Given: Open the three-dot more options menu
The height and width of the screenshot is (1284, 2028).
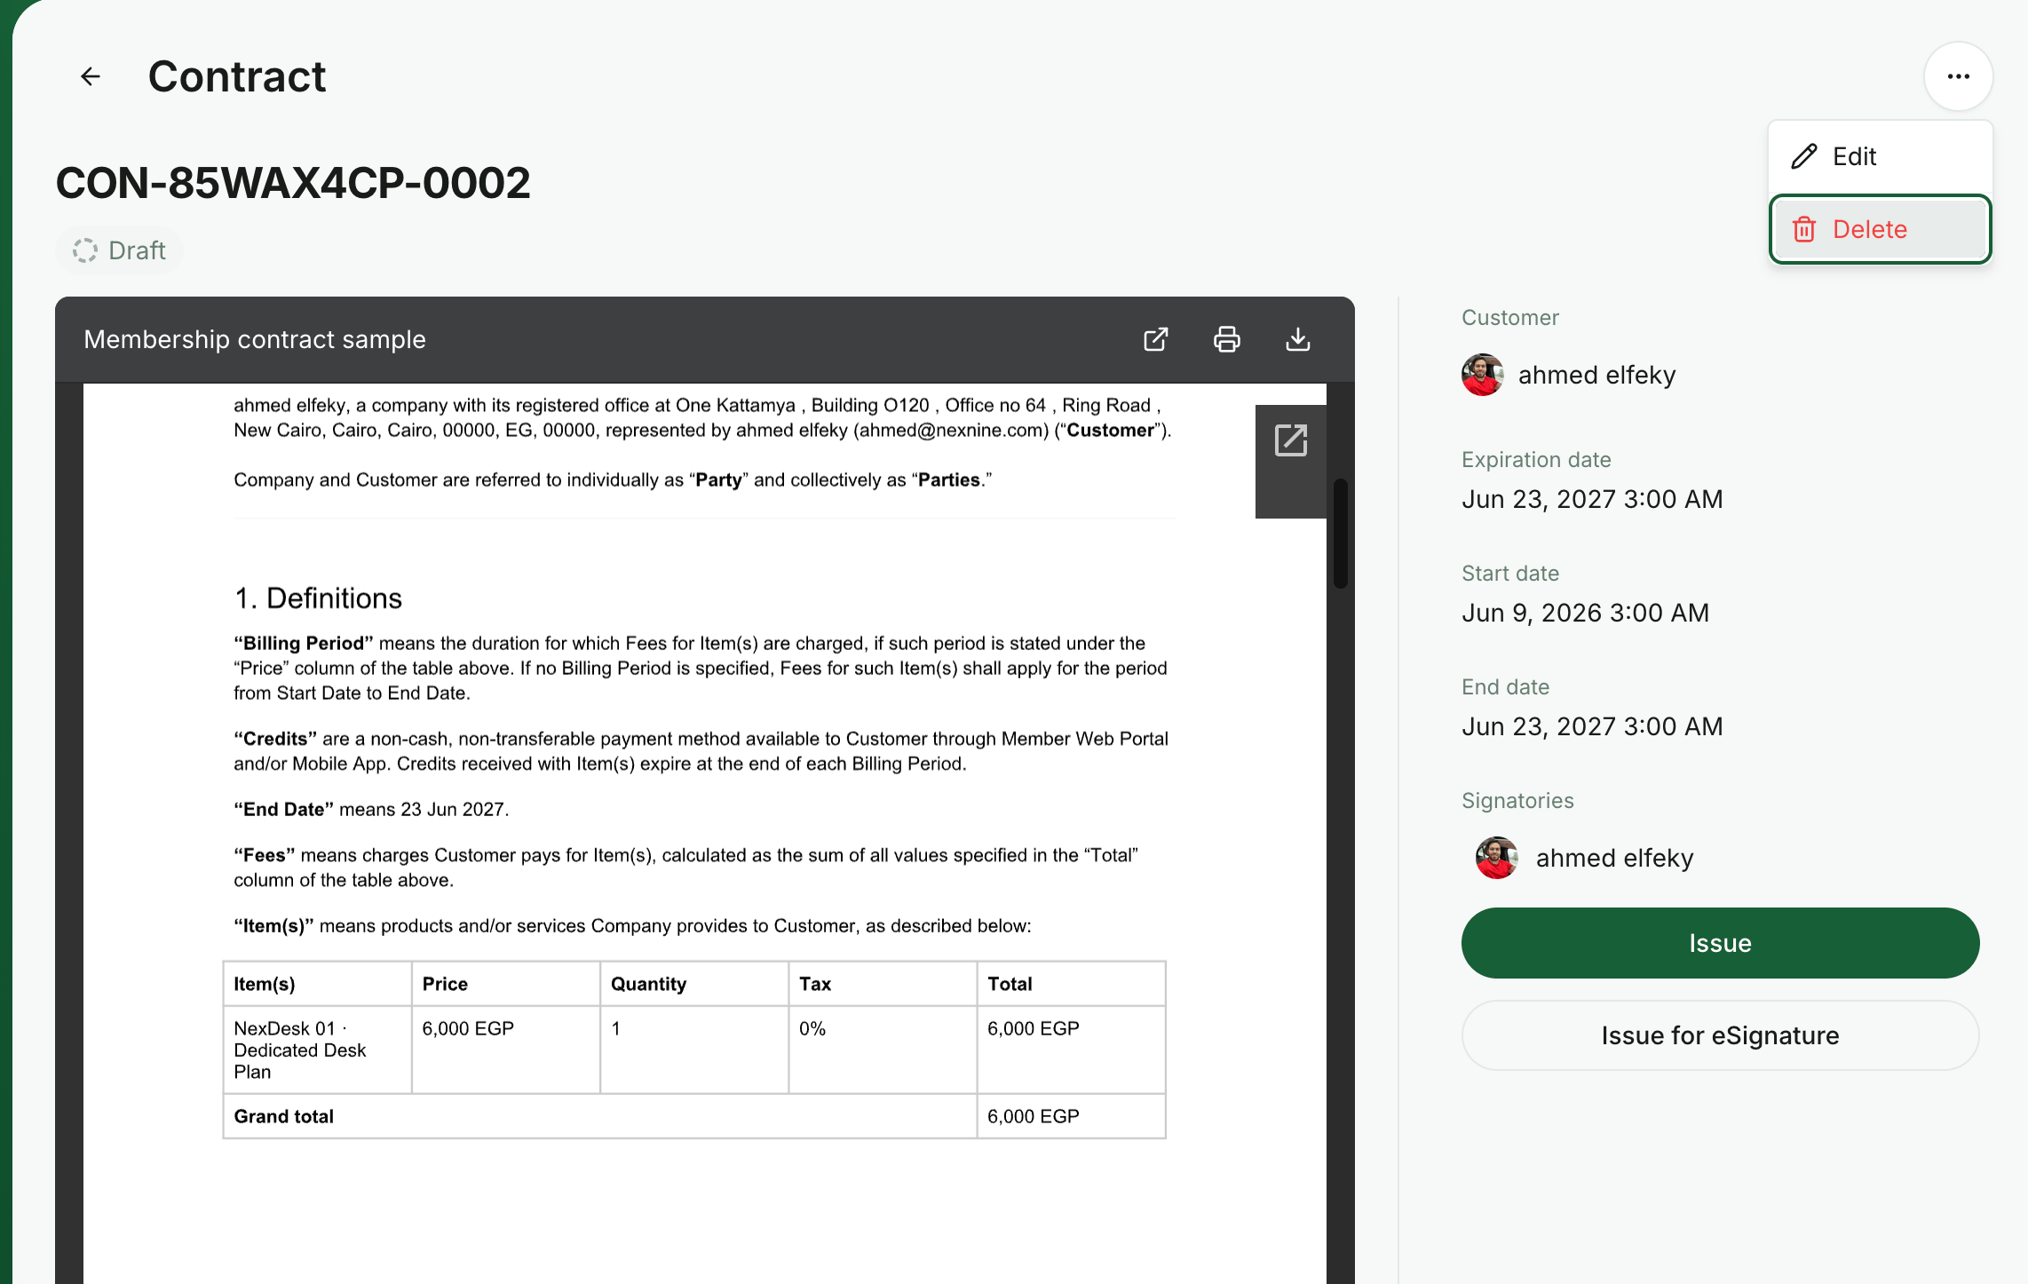Looking at the screenshot, I should click(x=1958, y=76).
